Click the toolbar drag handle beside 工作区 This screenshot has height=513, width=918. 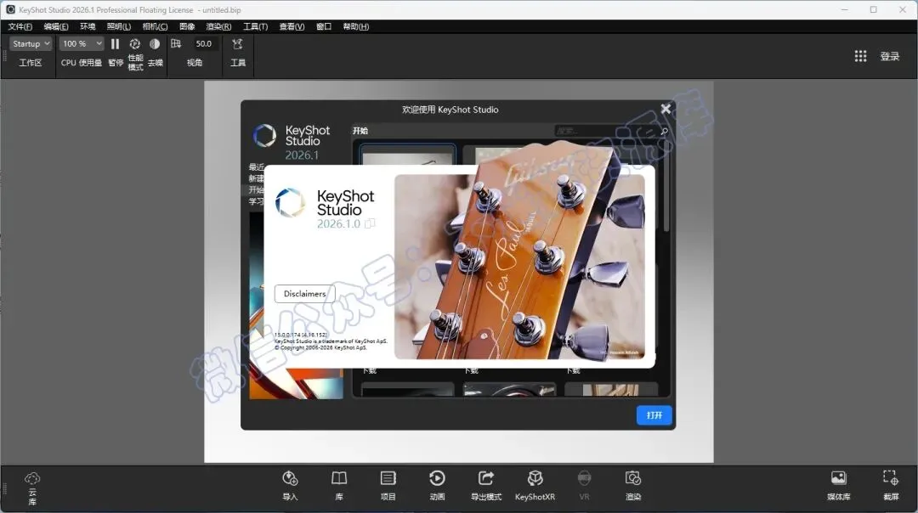(5, 56)
